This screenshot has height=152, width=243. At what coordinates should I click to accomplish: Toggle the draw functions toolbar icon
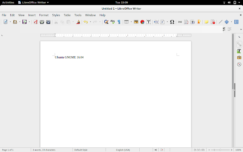point(236,22)
